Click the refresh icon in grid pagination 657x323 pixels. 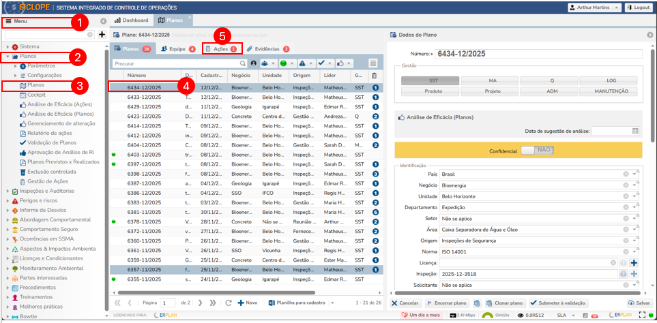point(230,303)
